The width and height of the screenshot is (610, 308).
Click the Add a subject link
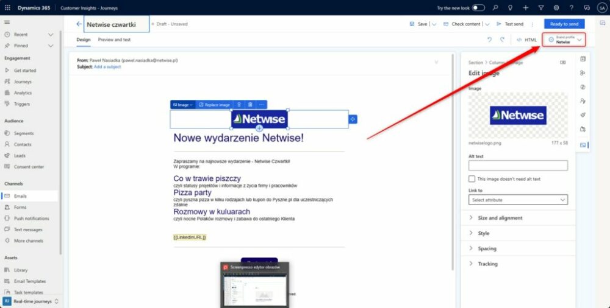[x=107, y=67]
